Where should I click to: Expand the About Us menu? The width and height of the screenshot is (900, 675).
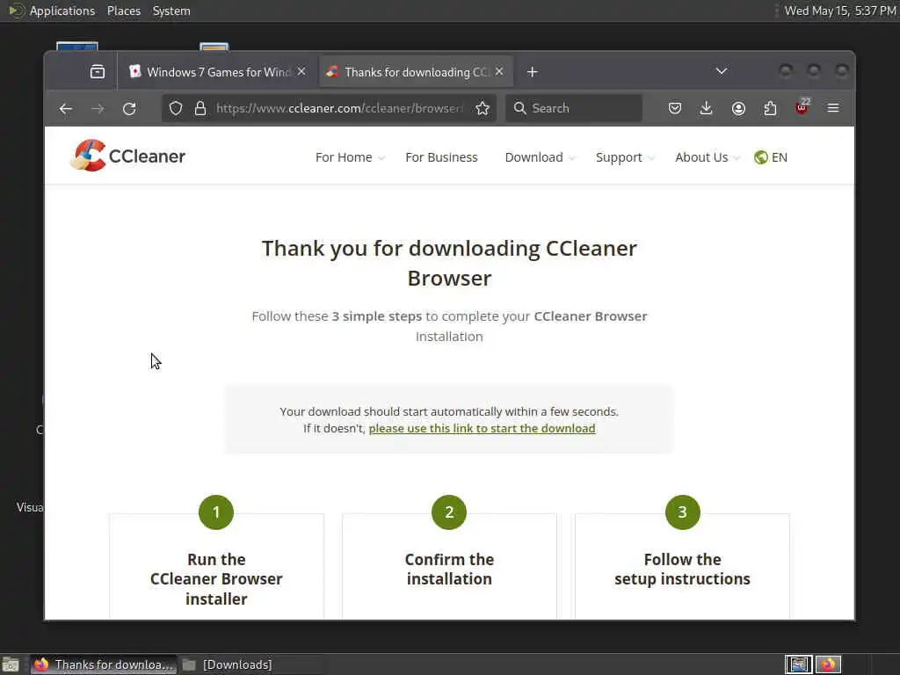coord(708,157)
